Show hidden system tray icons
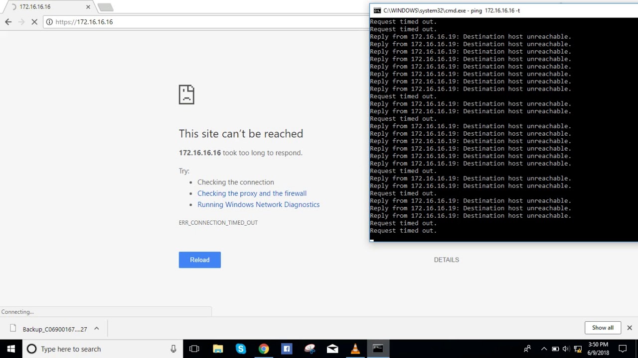Viewport: 638px width, 358px height. point(544,349)
